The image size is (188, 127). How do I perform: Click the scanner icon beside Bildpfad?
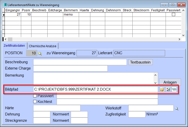coord(174,89)
